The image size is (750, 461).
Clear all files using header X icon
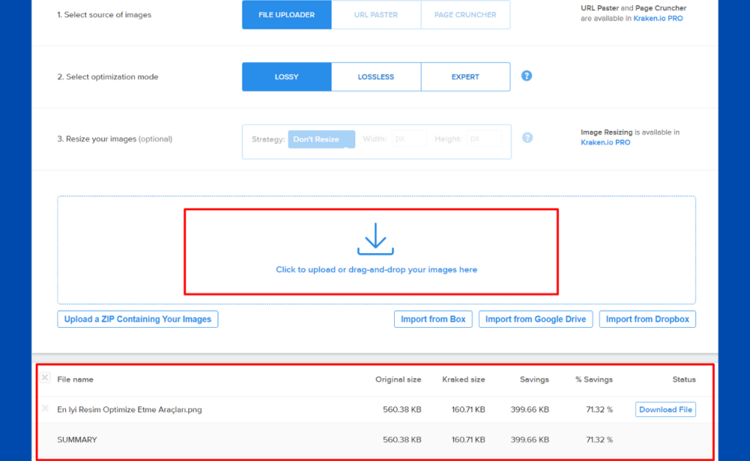[45, 378]
